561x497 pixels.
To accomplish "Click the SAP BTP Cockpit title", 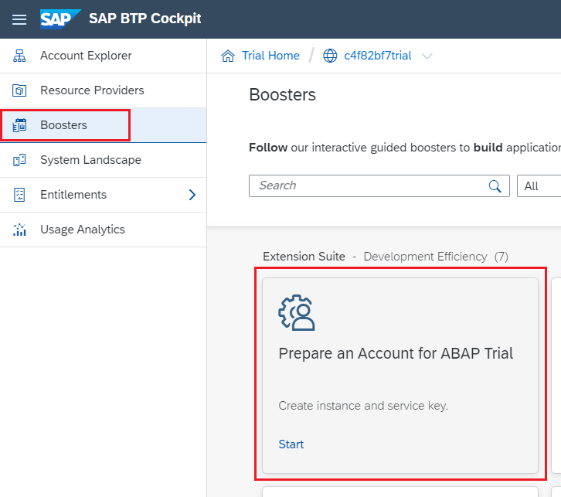I will click(x=145, y=19).
